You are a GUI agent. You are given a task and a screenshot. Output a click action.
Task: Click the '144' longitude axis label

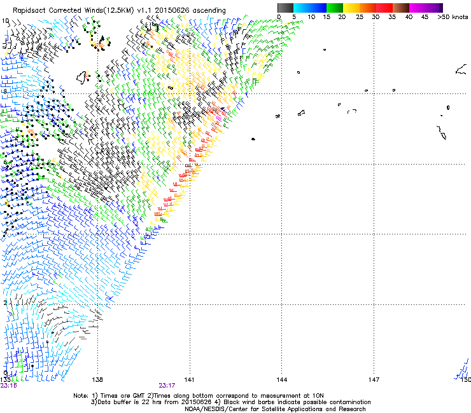281,380
